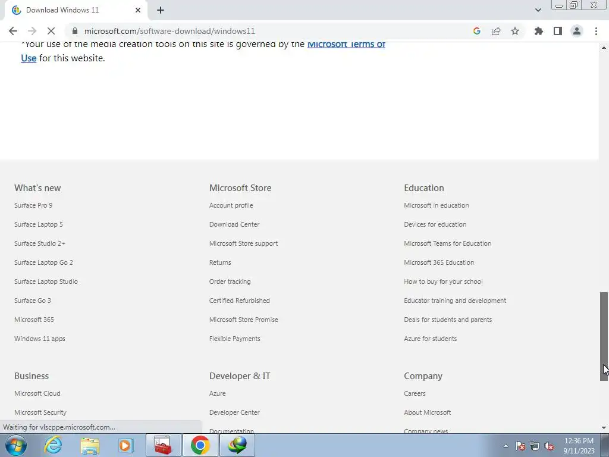Go to Download Center
The height and width of the screenshot is (457, 609).
tap(234, 224)
